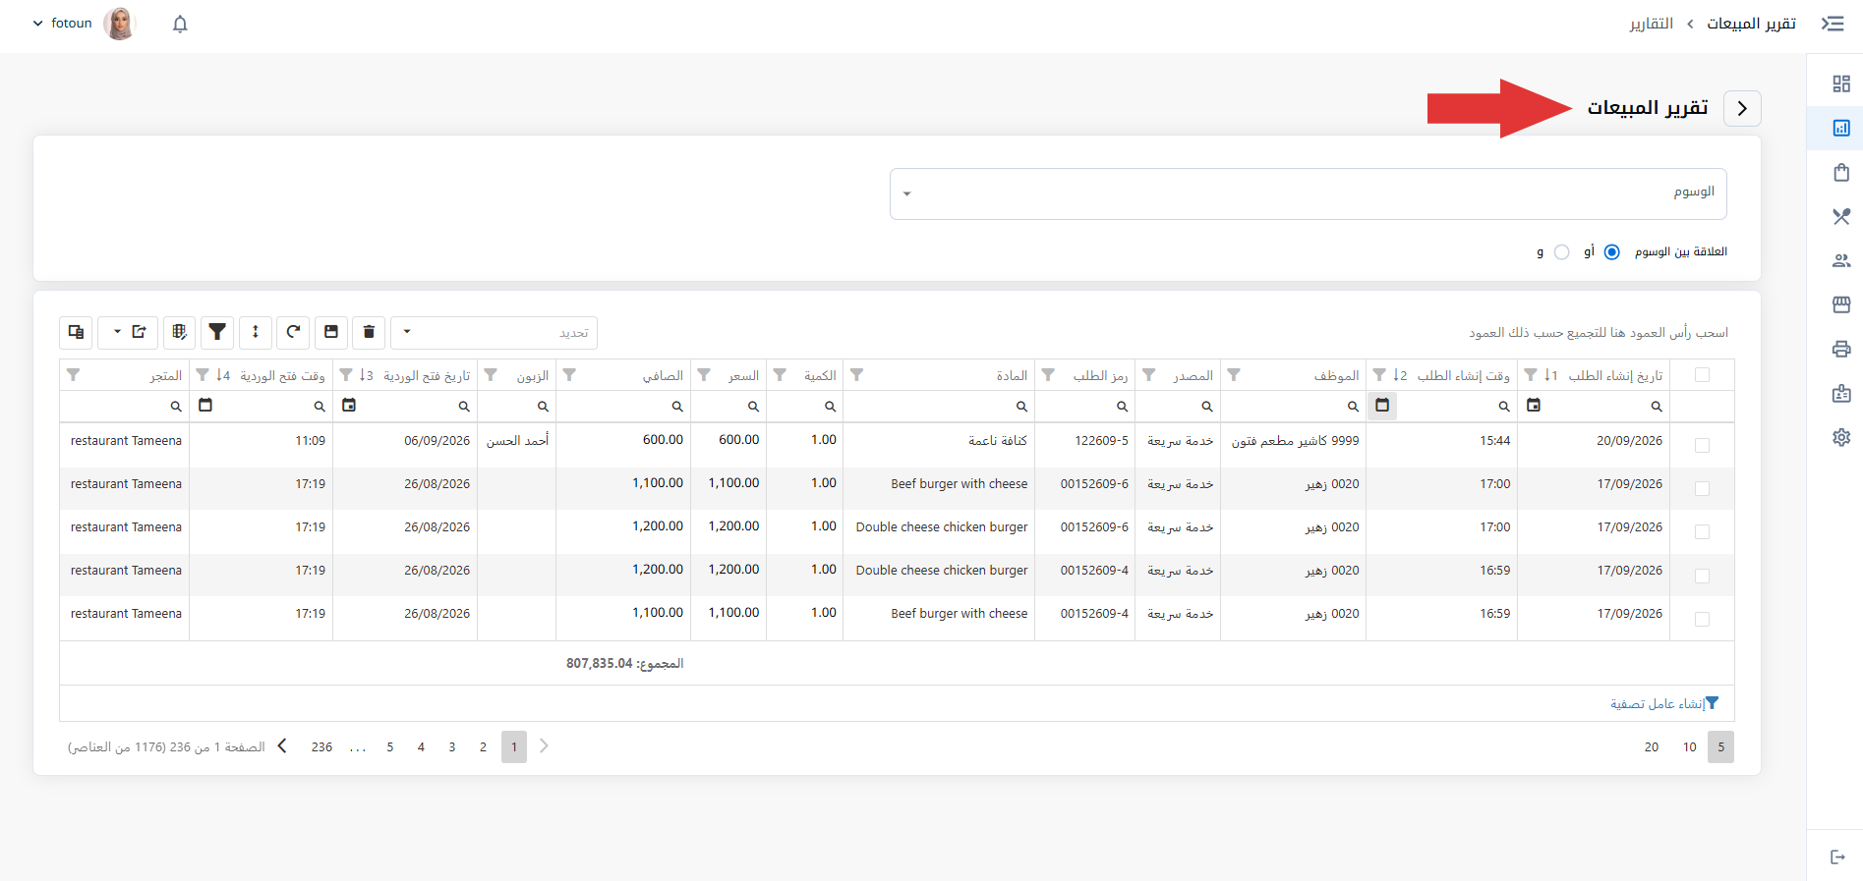
Task: Open the fork and knife menu icon
Action: pos(1841,216)
